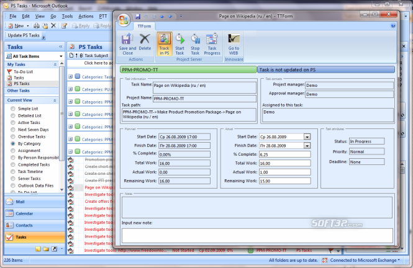
Task: Open the Contacts navigation pane
Action: (35, 225)
